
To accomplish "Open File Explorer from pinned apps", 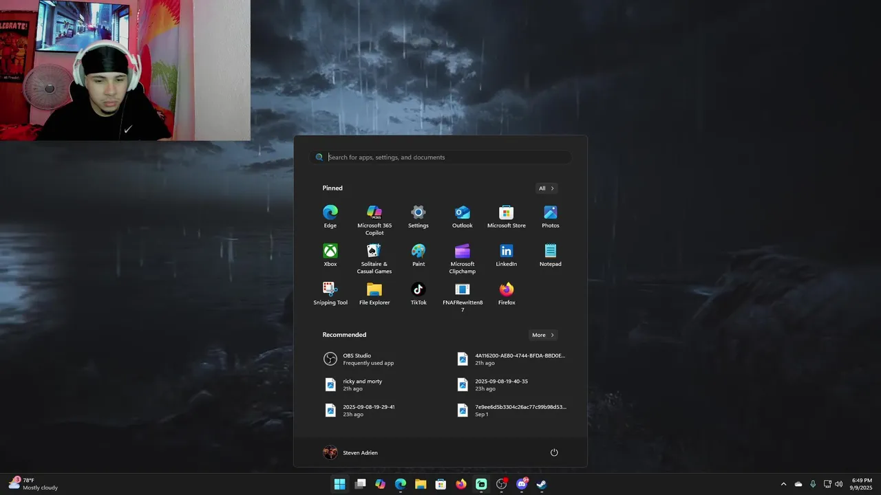I will pos(374,294).
